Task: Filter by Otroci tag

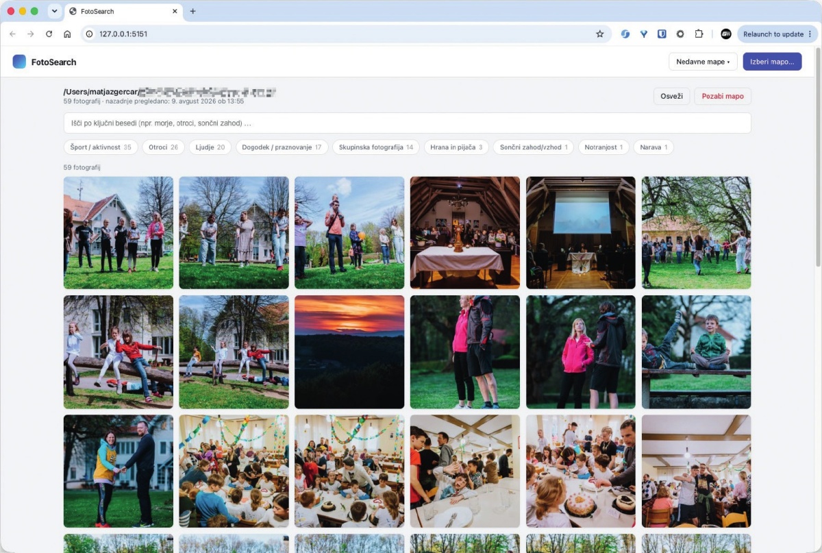Action: (163, 147)
